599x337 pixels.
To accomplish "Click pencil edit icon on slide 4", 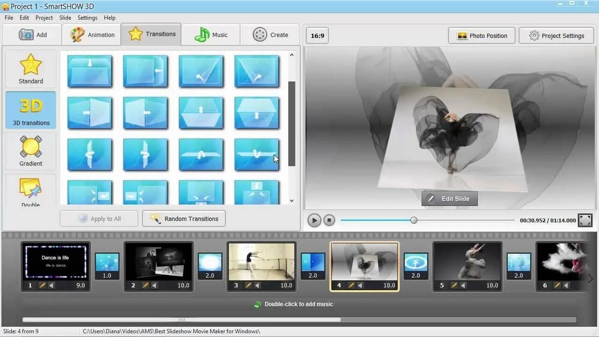I will (351, 285).
